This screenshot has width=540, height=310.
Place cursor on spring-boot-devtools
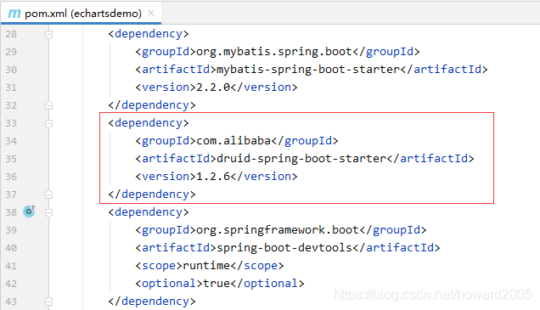pos(284,248)
